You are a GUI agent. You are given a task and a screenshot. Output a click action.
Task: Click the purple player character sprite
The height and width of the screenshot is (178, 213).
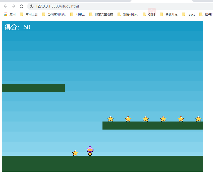[x=90, y=150]
